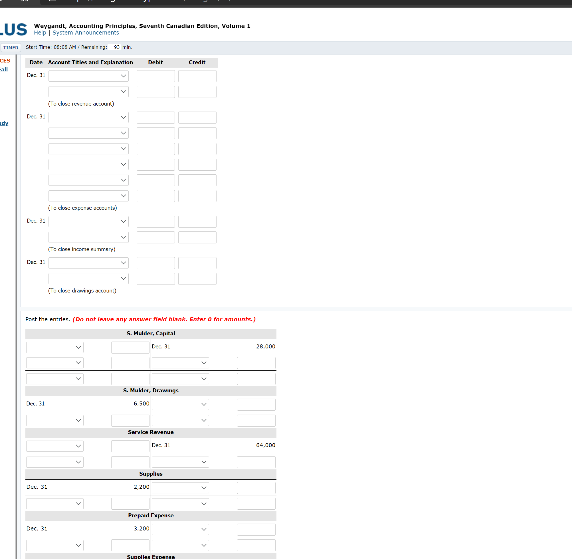
Task: Expand the first account dropdown for closing expense accounts
Action: [88, 117]
